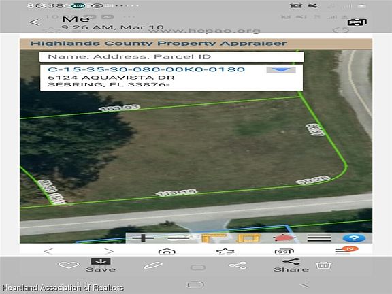Tap the Save download button

coord(101,265)
